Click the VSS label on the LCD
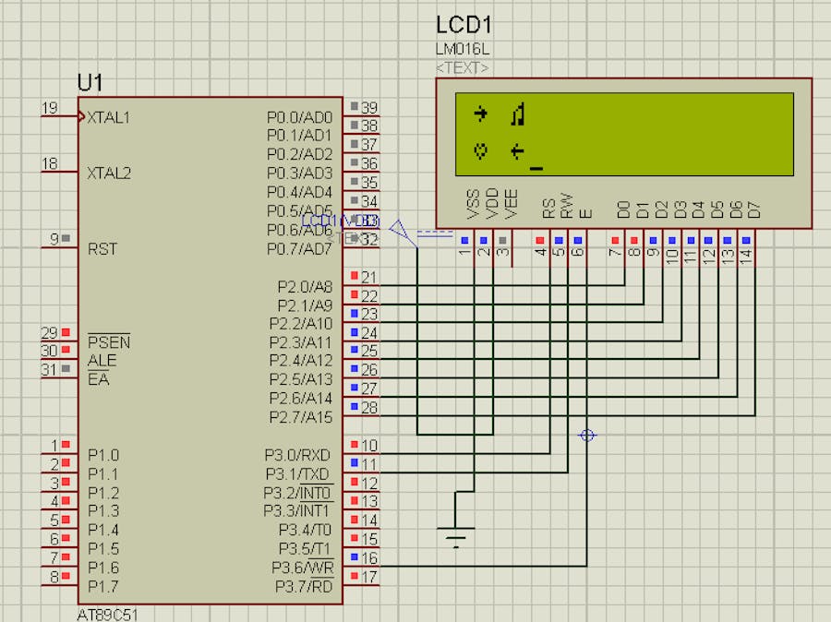The image size is (831, 622). pos(473,203)
